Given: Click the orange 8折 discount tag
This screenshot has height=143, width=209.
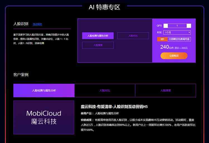Looking at the screenshot, I should click(x=162, y=39).
